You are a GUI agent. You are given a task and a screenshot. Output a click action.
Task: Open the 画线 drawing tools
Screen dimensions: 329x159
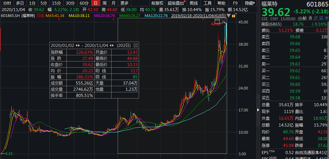coord(193,3)
